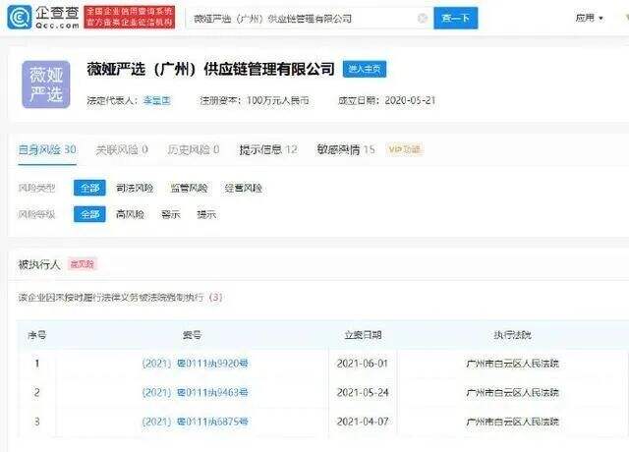This screenshot has width=629, height=452.
Task: Click the VIP功能 badge
Action: [x=404, y=149]
